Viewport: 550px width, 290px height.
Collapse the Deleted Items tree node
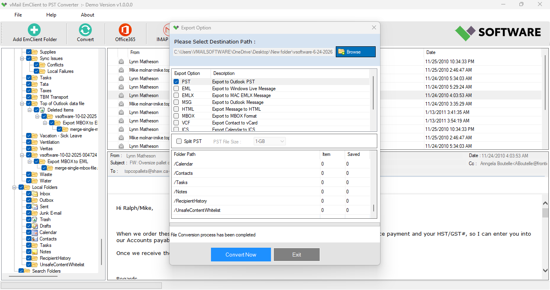[x=30, y=110]
